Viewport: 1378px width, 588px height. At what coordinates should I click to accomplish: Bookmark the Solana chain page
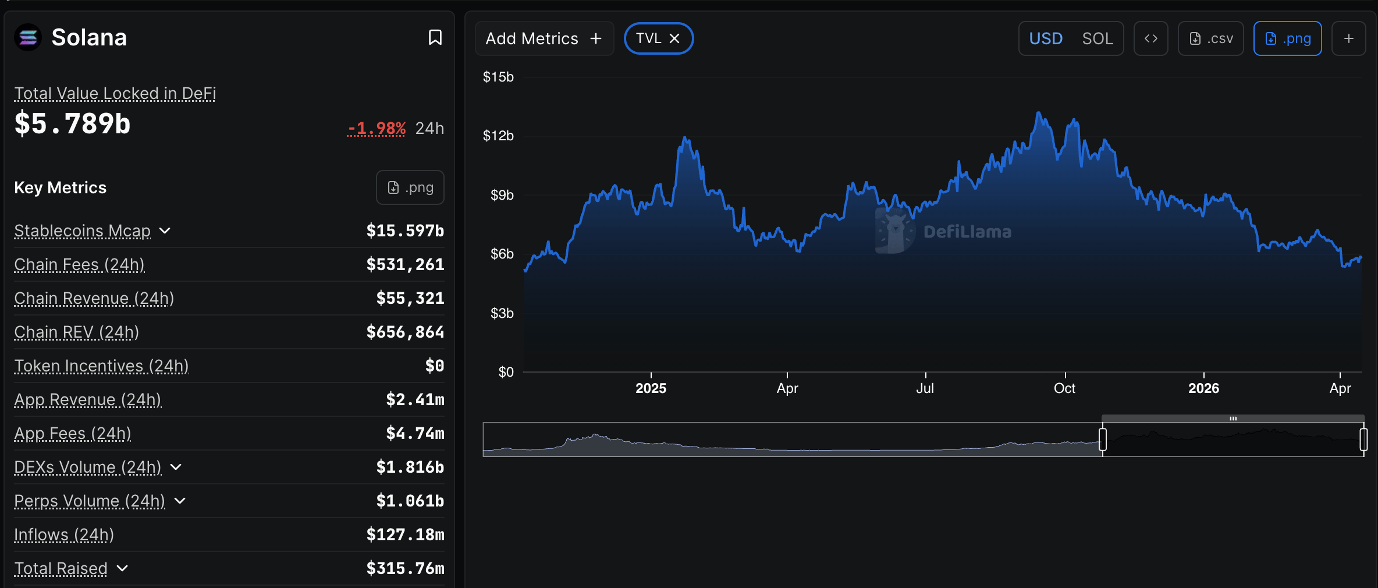435,38
